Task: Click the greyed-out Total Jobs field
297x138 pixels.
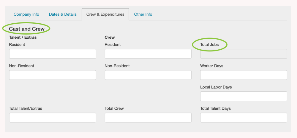Action: coord(244,54)
